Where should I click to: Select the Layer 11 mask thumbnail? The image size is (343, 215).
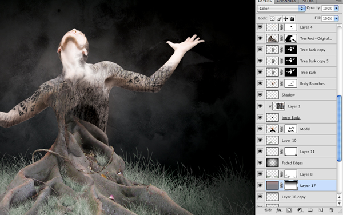[291, 152]
